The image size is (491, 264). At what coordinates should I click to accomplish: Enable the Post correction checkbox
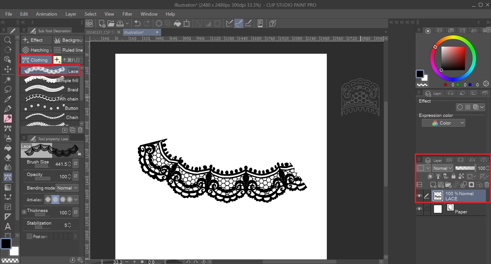(x=30, y=236)
